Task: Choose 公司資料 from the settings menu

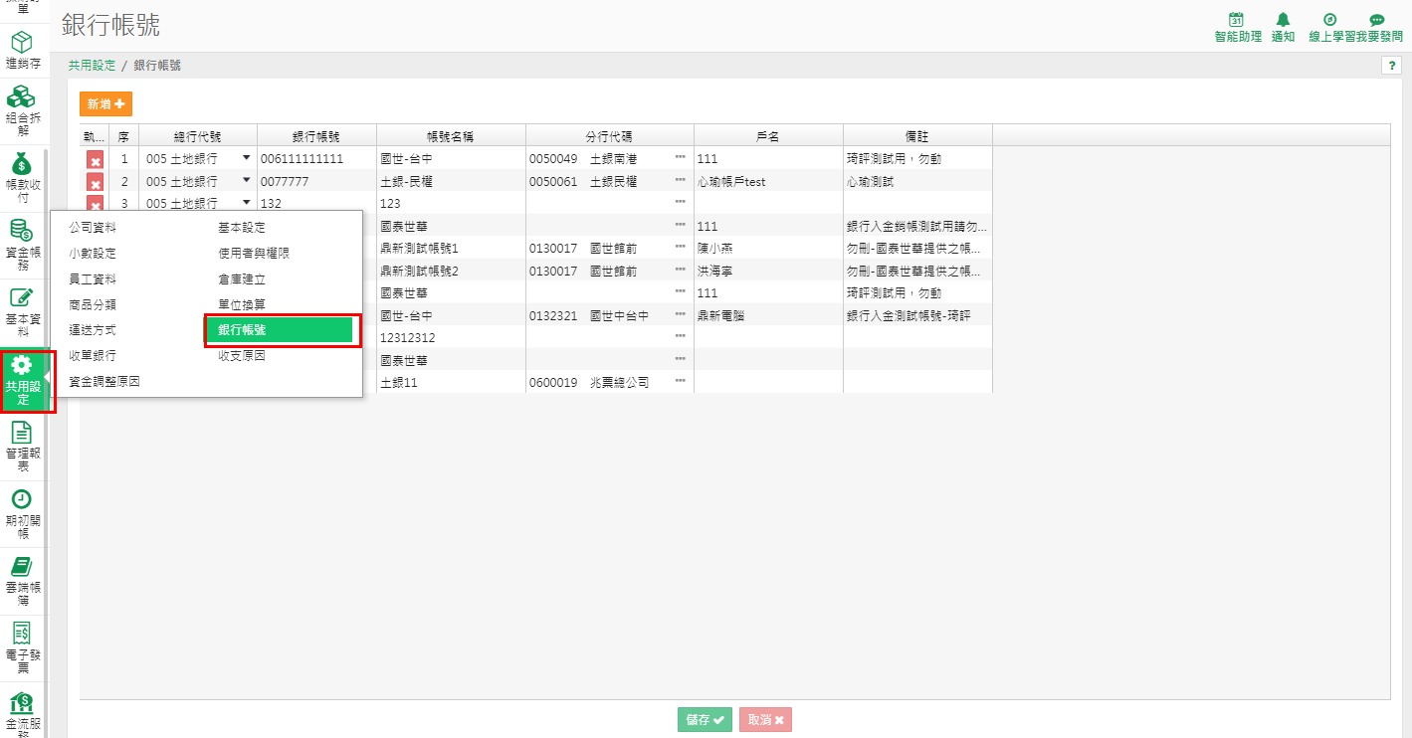Action: point(93,228)
